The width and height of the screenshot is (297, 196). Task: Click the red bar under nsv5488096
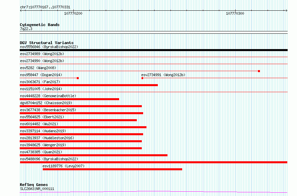pos(154,162)
